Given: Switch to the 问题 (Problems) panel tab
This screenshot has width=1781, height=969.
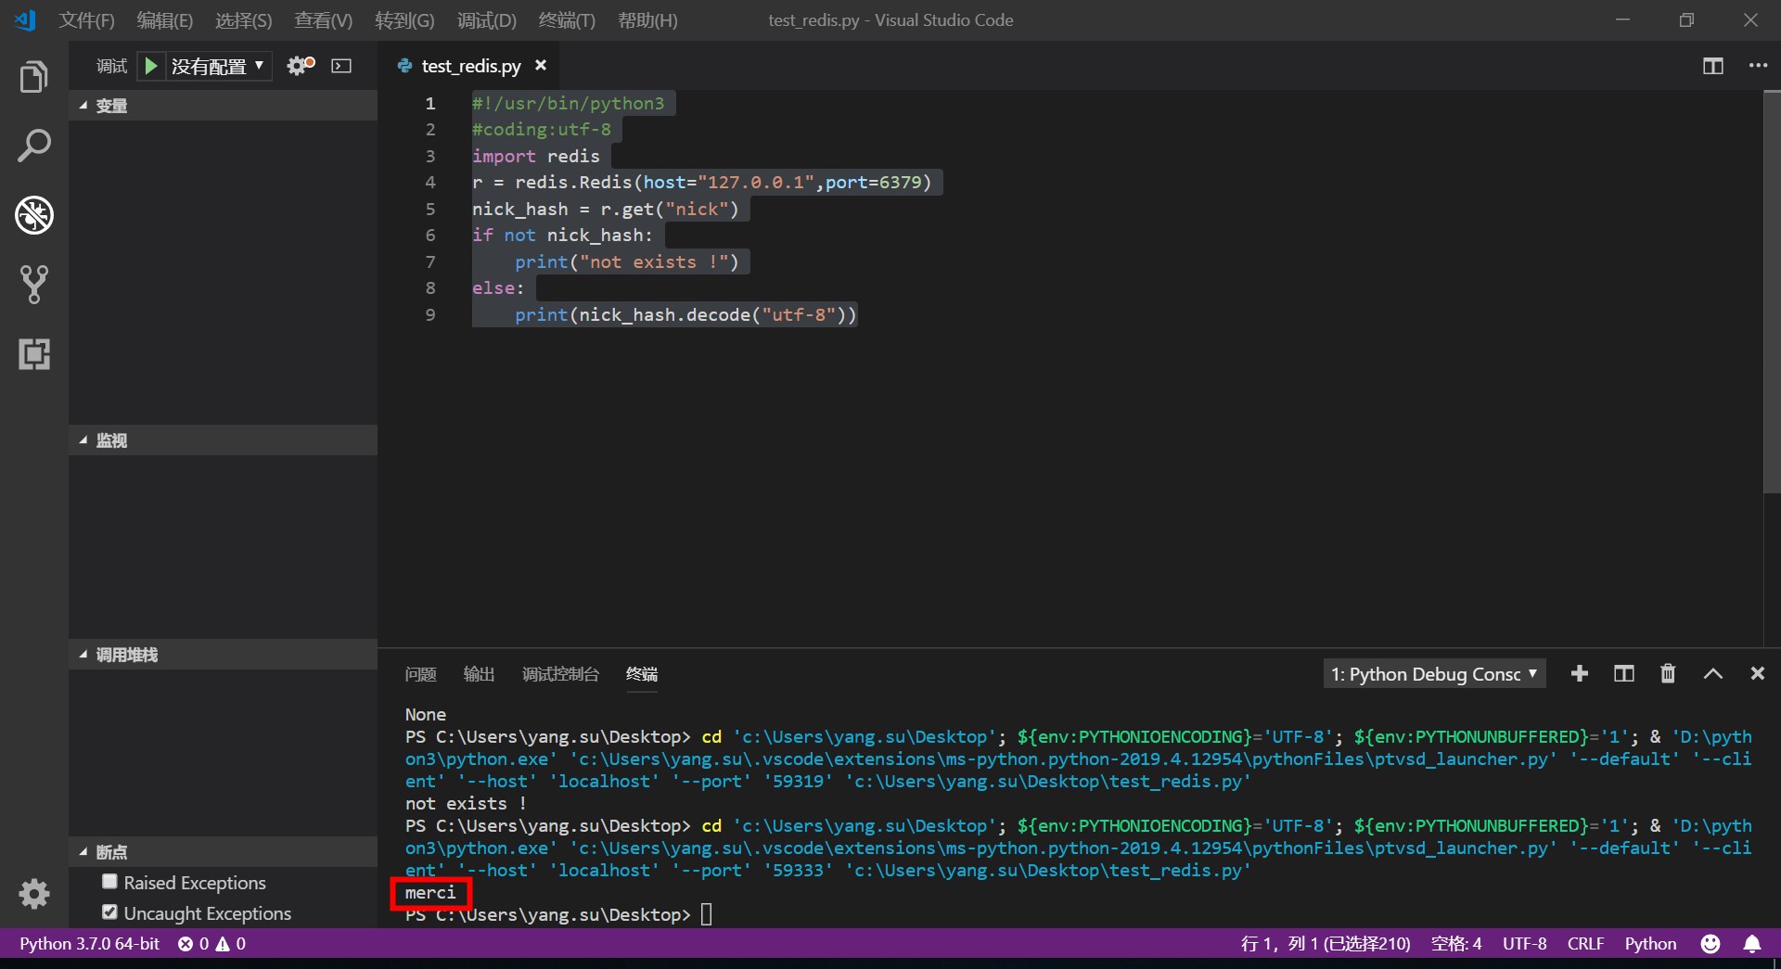Looking at the screenshot, I should point(420,674).
